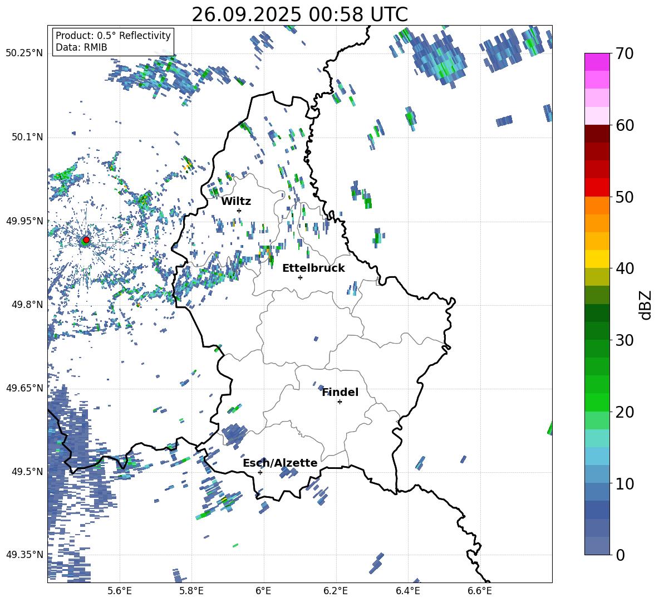This screenshot has height=602, width=659.
Task: Select the Ettelbruck station cross marker
Action: tap(301, 277)
